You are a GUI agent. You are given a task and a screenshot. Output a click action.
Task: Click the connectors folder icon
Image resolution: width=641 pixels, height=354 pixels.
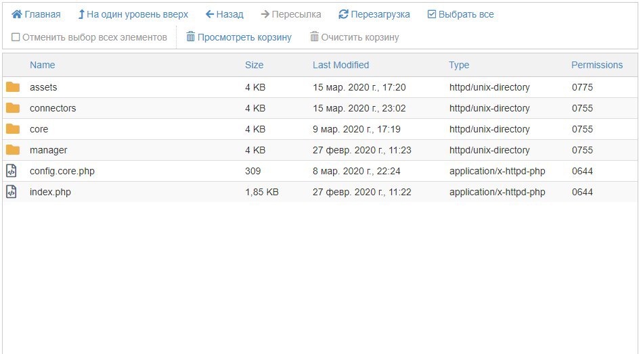[13, 107]
